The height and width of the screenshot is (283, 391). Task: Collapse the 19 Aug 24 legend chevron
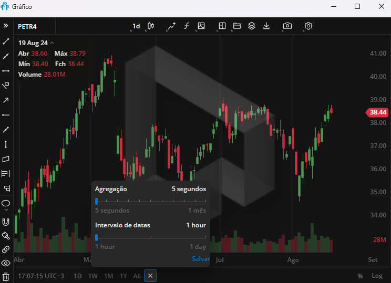(52, 43)
